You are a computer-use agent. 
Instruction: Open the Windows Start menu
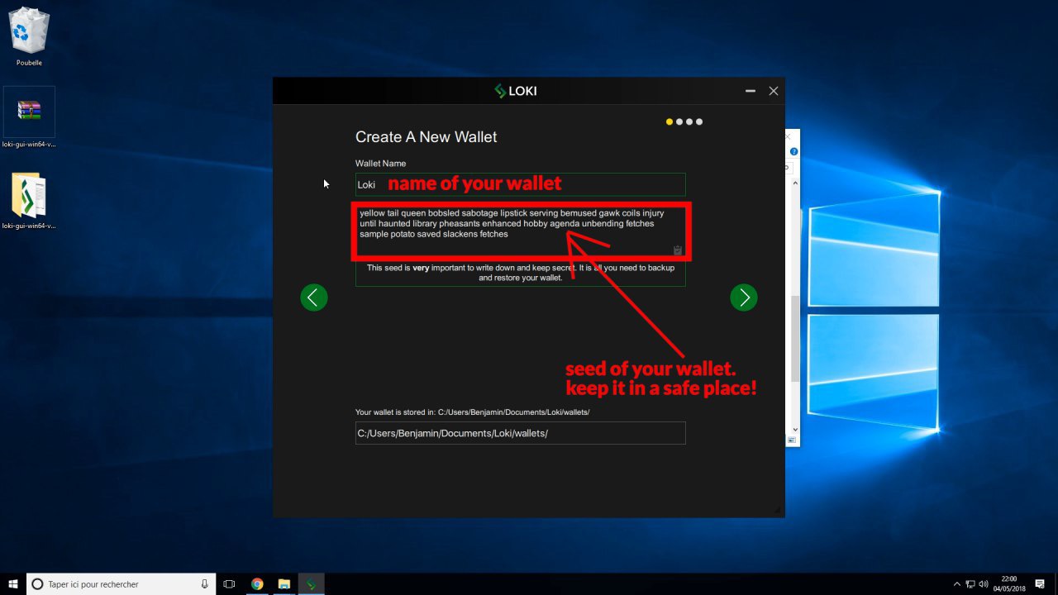(x=12, y=583)
